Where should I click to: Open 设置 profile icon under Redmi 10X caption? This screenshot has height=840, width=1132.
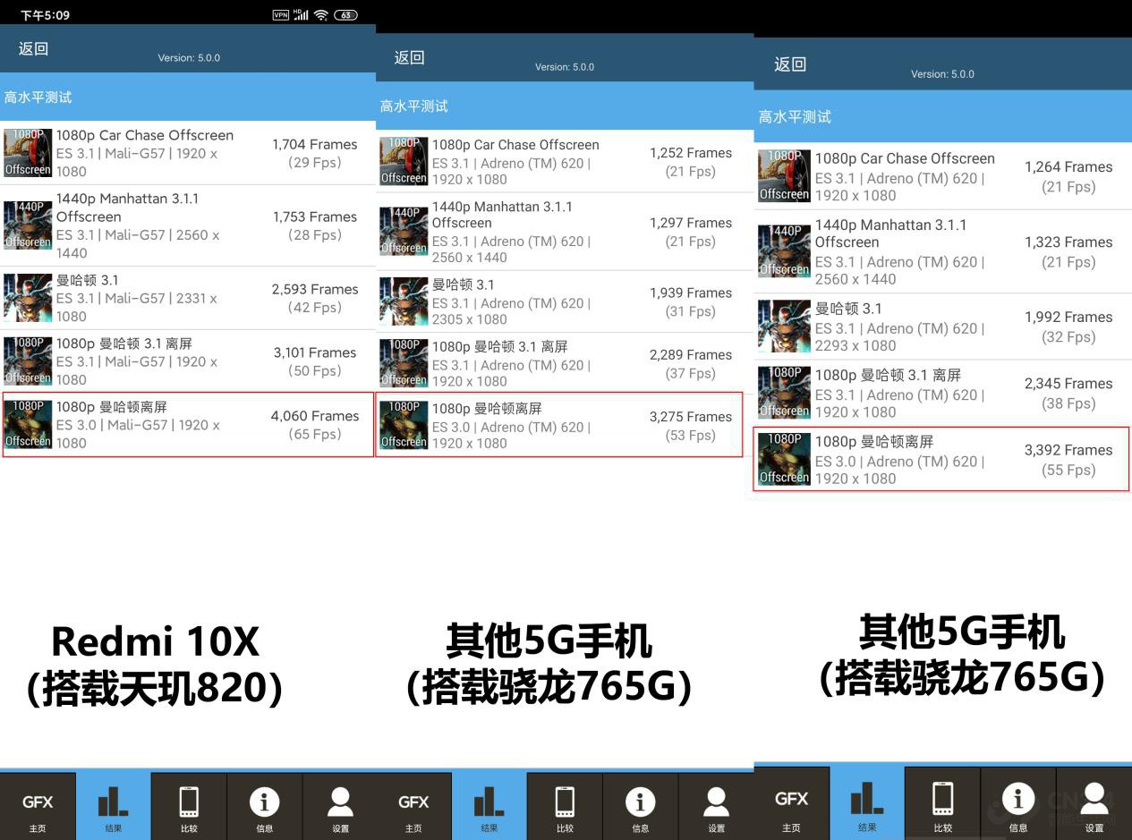340,807
